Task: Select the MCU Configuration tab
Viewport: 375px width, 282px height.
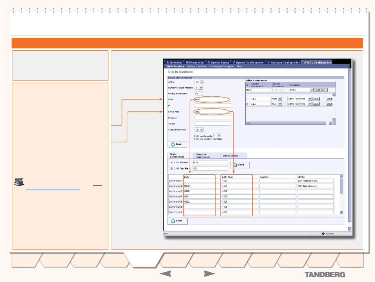Action: pos(318,63)
